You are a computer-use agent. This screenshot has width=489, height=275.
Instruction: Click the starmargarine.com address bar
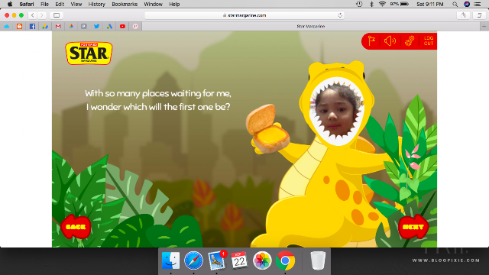[244, 15]
